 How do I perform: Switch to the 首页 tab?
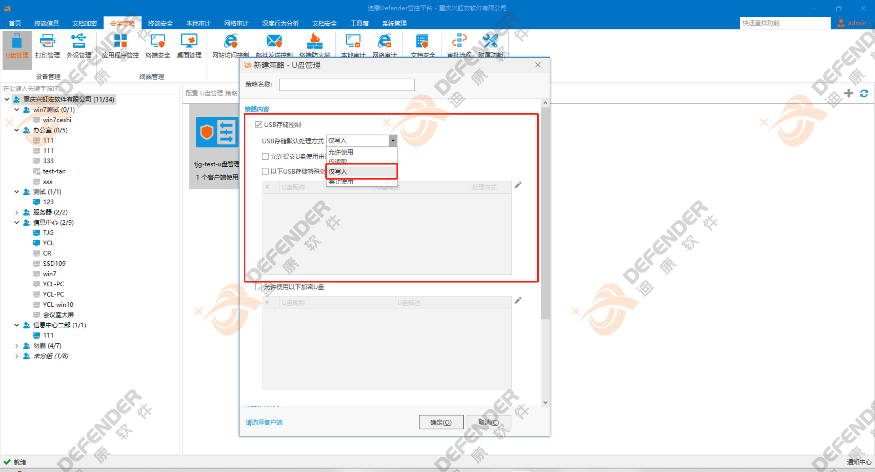15,23
